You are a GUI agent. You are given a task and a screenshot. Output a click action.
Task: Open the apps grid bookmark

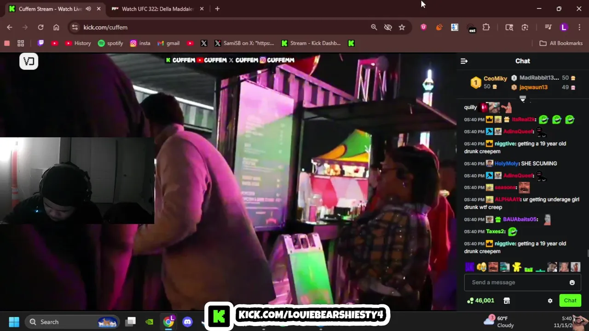(21, 43)
